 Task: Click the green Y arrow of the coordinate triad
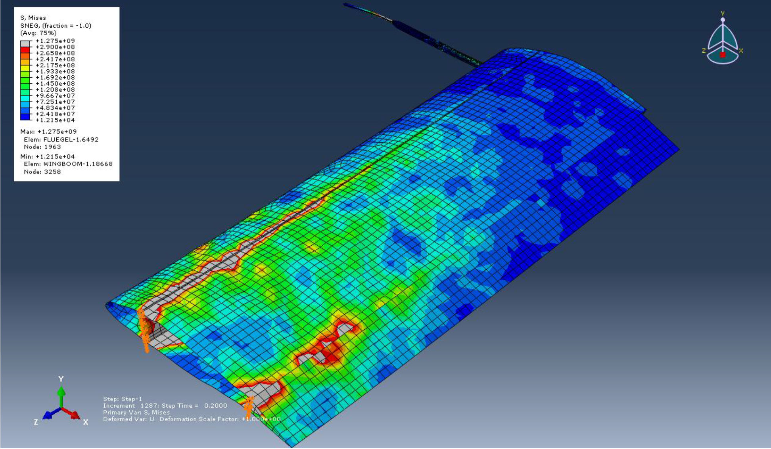coord(61,395)
